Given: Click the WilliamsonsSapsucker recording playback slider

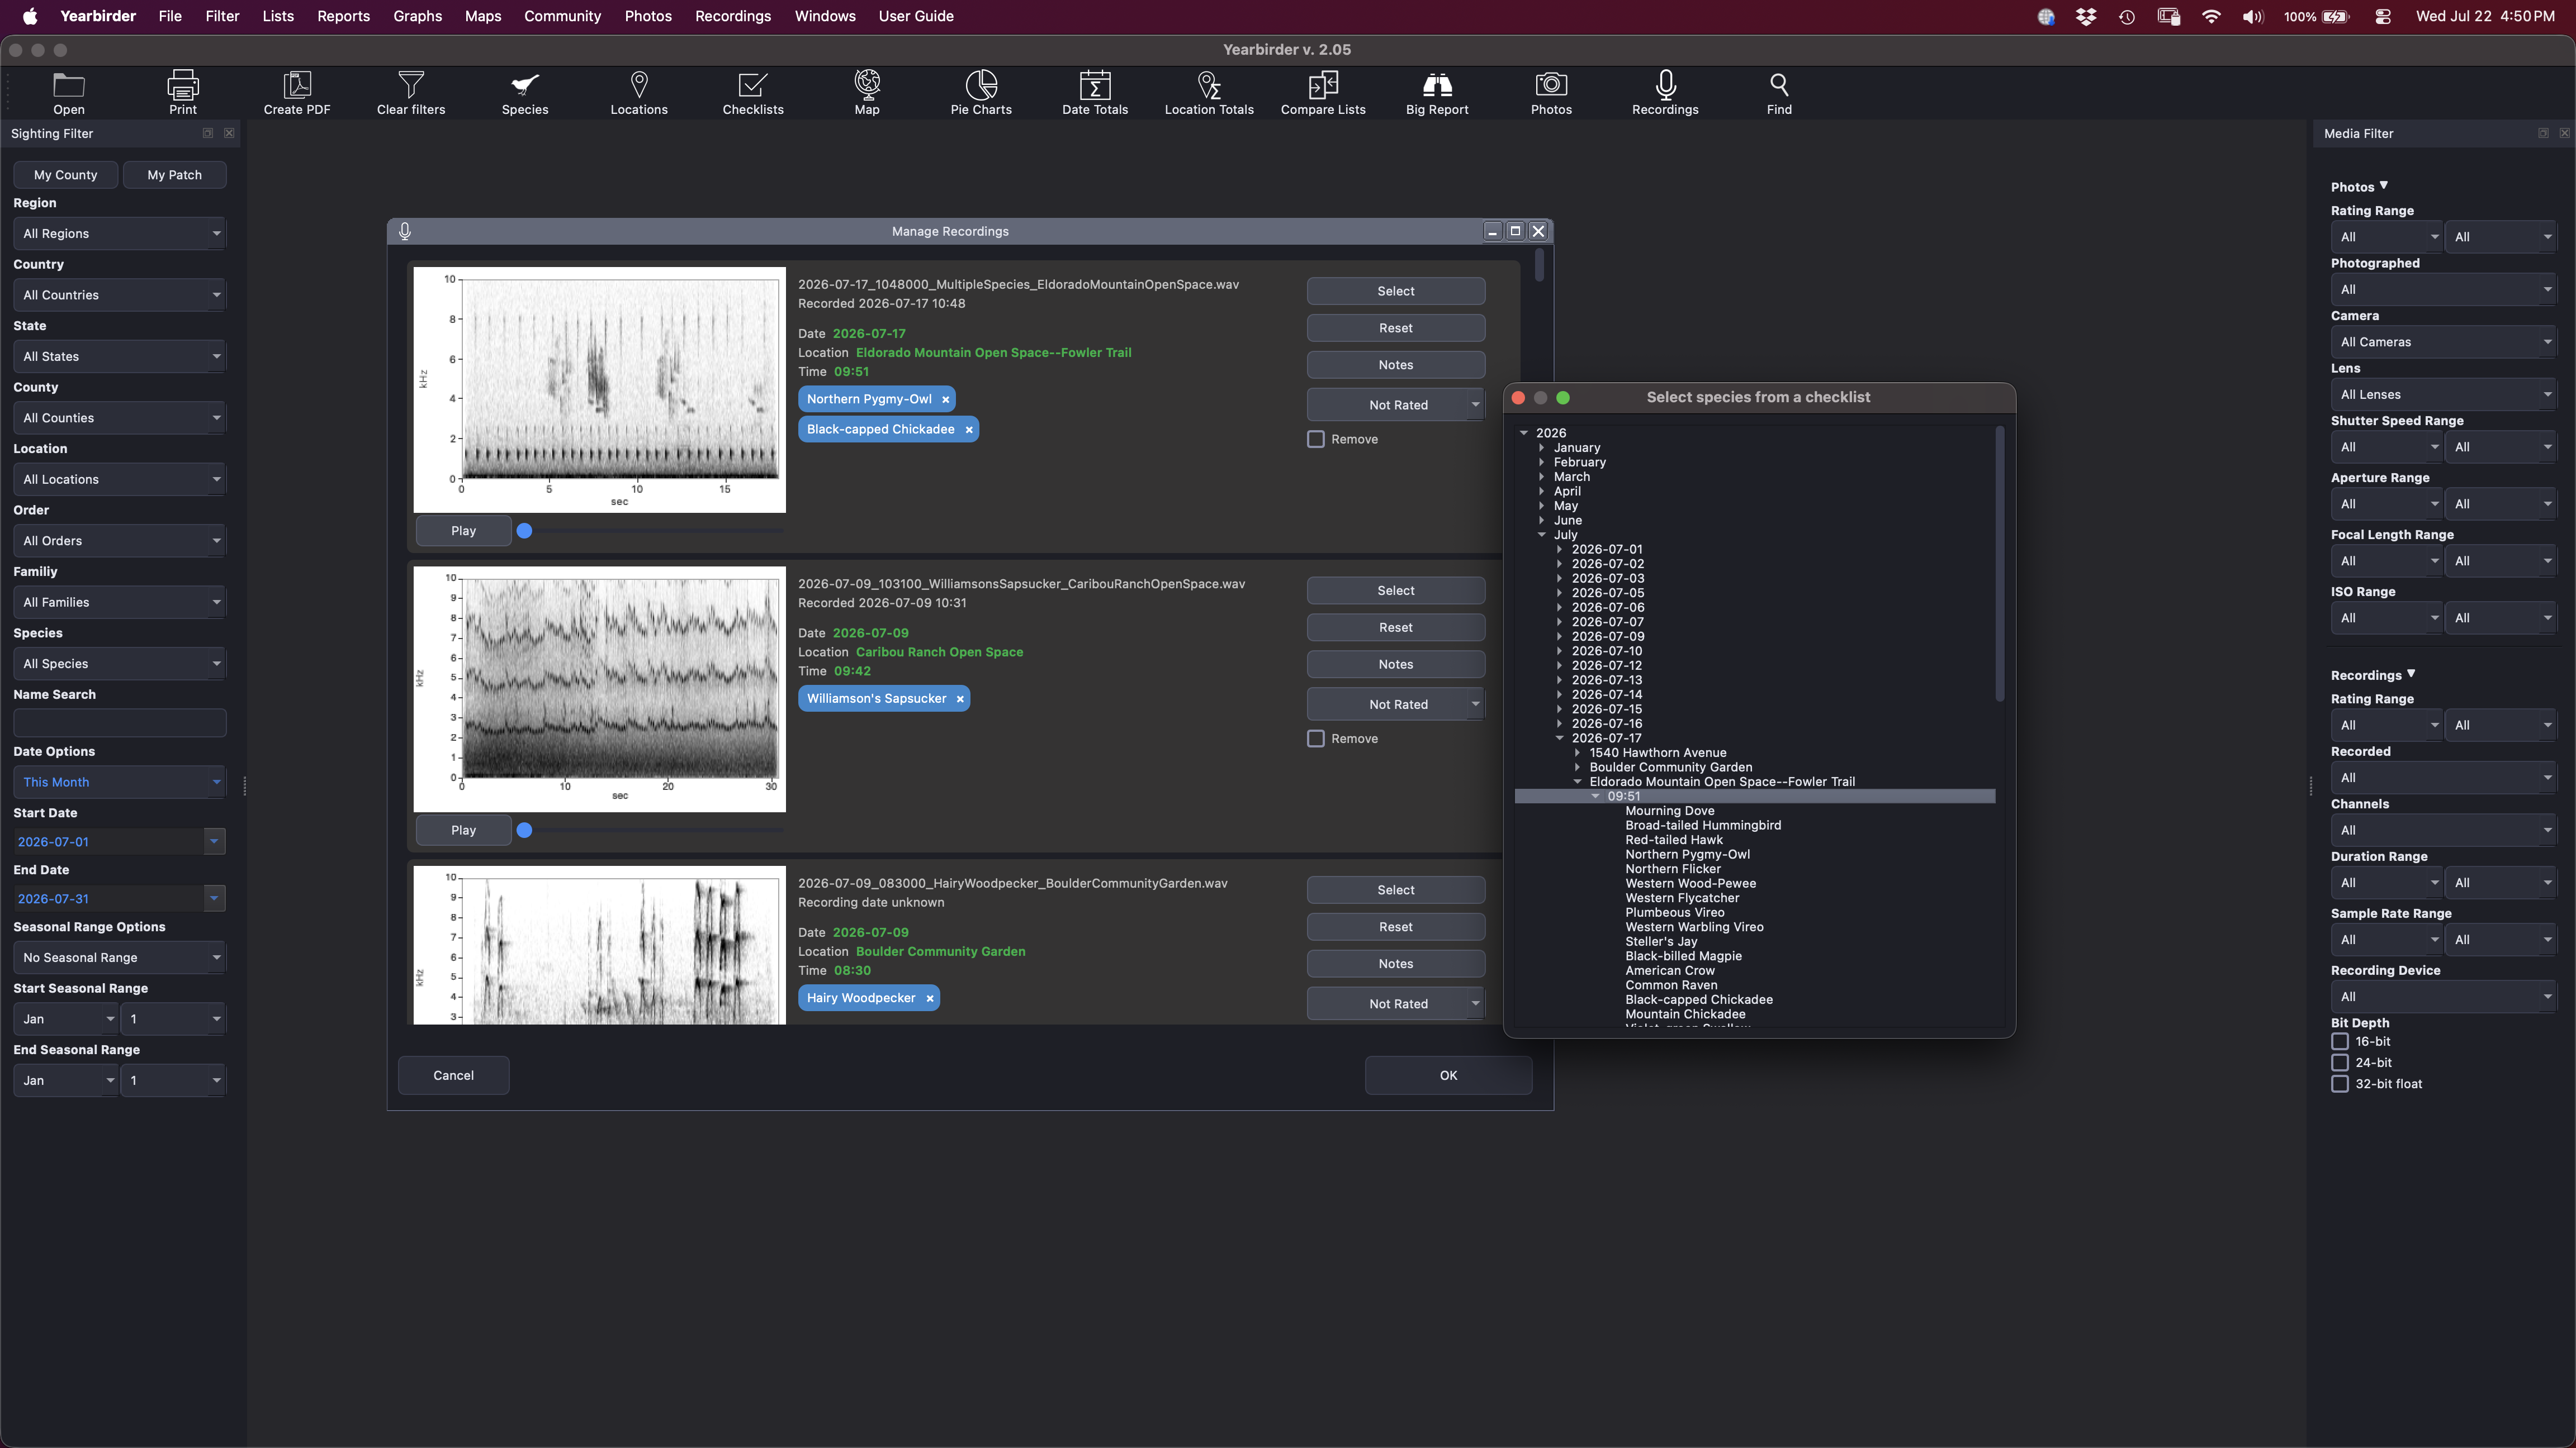Looking at the screenshot, I should (x=650, y=831).
